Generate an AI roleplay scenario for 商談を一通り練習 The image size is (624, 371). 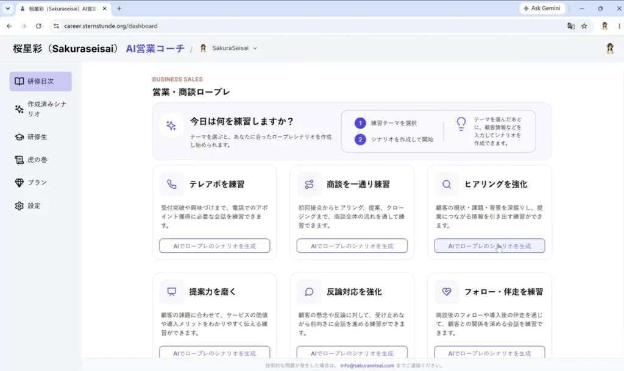click(x=352, y=246)
